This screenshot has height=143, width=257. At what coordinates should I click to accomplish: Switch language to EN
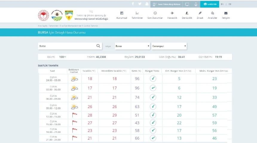(222, 4)
